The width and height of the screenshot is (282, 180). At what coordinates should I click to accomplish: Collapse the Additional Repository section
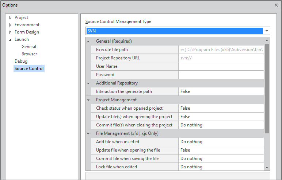[x=88, y=83]
